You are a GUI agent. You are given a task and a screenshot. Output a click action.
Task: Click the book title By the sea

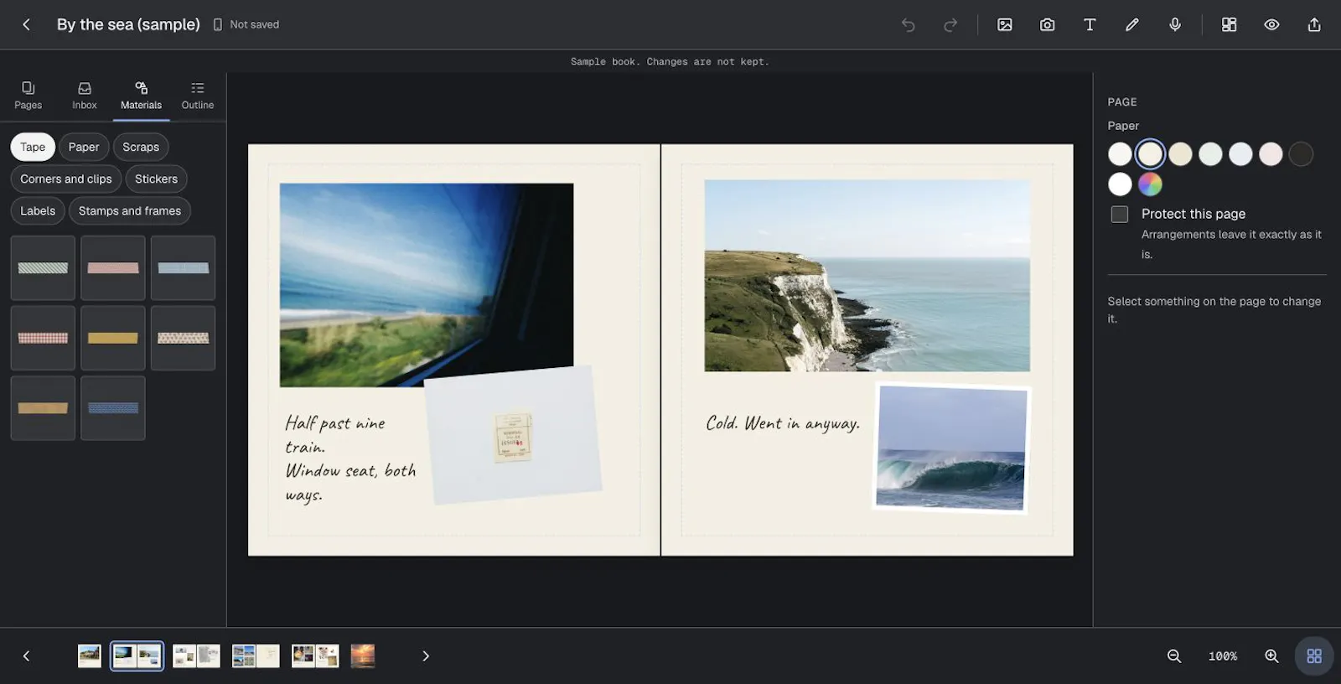128,24
